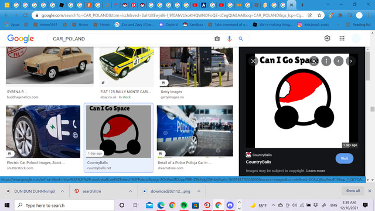Open the Google logo homepage link
Image resolution: width=375 pixels, height=211 pixels.
tap(21, 39)
